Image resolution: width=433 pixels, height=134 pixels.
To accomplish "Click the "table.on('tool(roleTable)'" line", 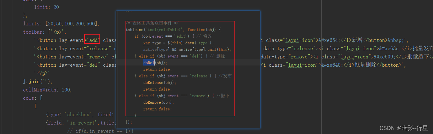I will pyautogui.click(x=173, y=30).
